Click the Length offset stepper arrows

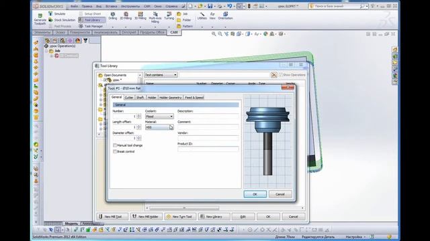(x=139, y=127)
